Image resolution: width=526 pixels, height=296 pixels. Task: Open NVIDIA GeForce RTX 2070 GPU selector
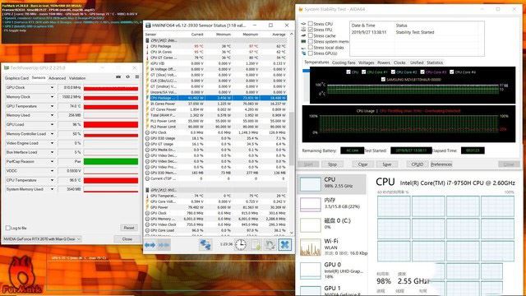[42, 239]
